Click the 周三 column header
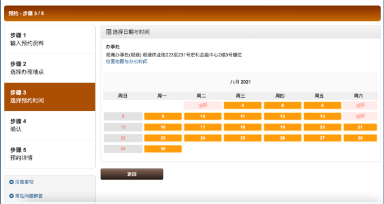Viewport: 384px width, 204px height. click(x=241, y=96)
